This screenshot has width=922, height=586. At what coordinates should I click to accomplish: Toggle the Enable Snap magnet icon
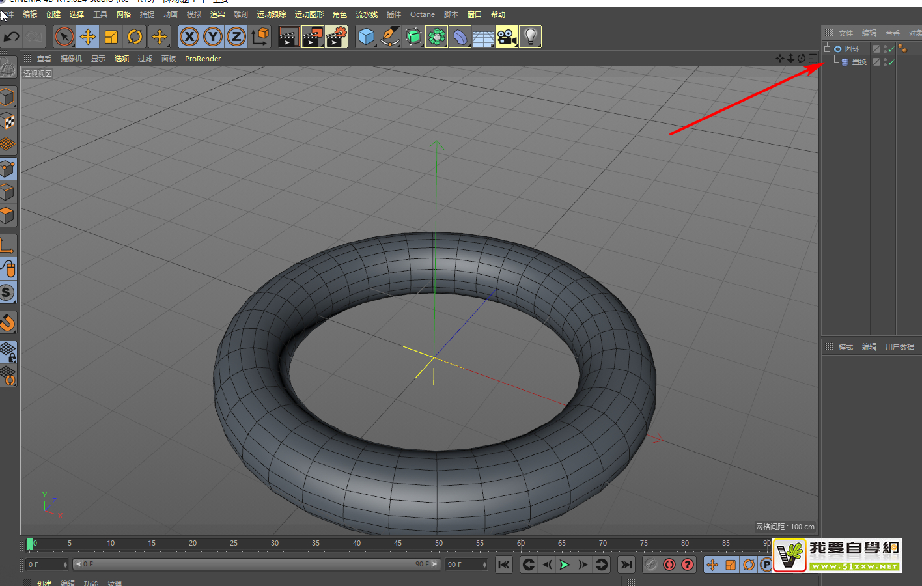tap(7, 323)
